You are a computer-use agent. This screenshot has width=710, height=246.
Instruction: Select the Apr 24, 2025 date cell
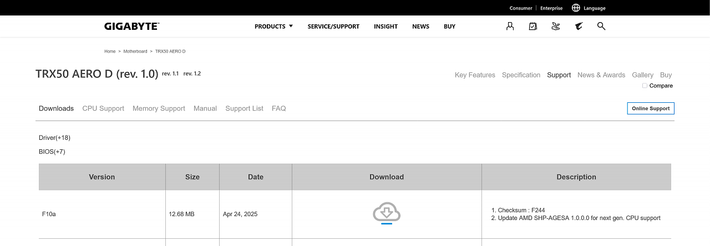[x=256, y=214]
